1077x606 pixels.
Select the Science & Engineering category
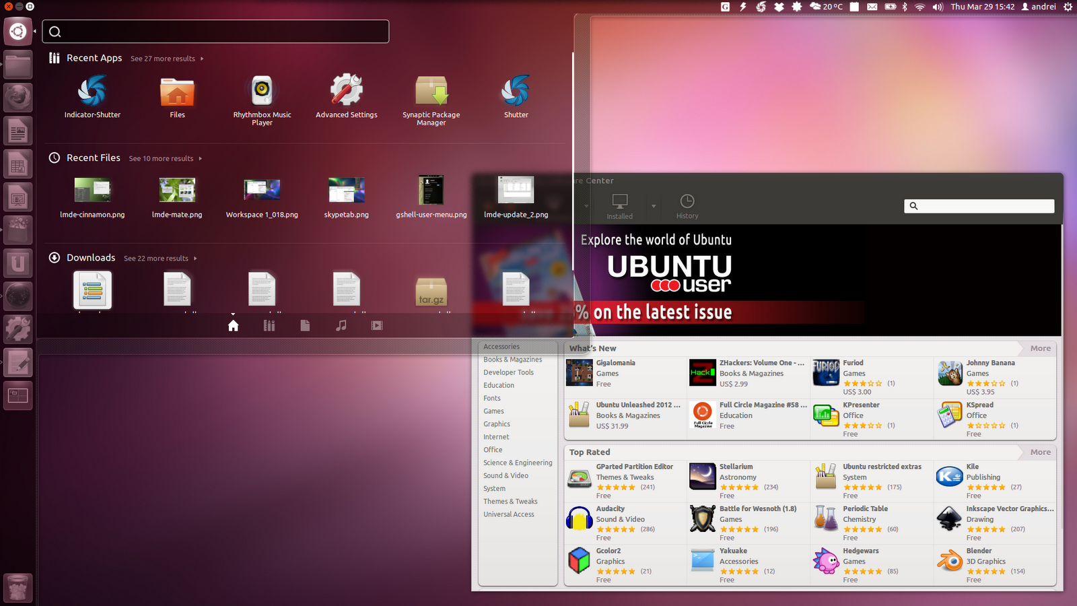tap(517, 463)
